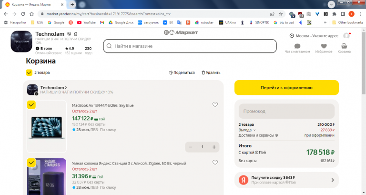
Task: Click Удалить cart button
Action: click(x=211, y=72)
